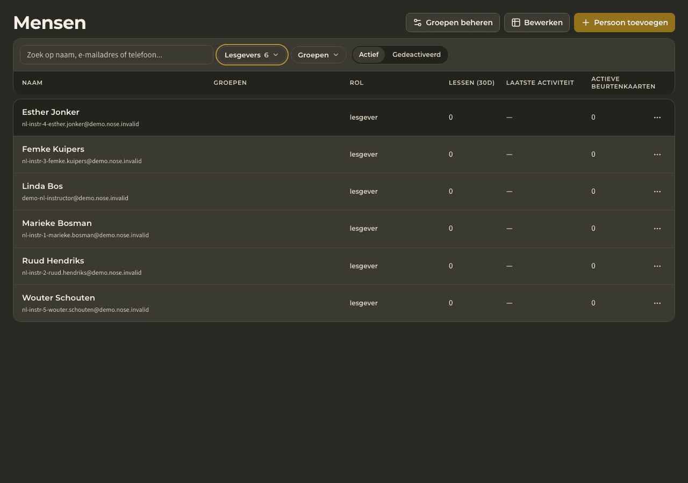Image resolution: width=688 pixels, height=483 pixels.
Task: Click the lesgever role in Femke Kuipers row
Action: [363, 155]
